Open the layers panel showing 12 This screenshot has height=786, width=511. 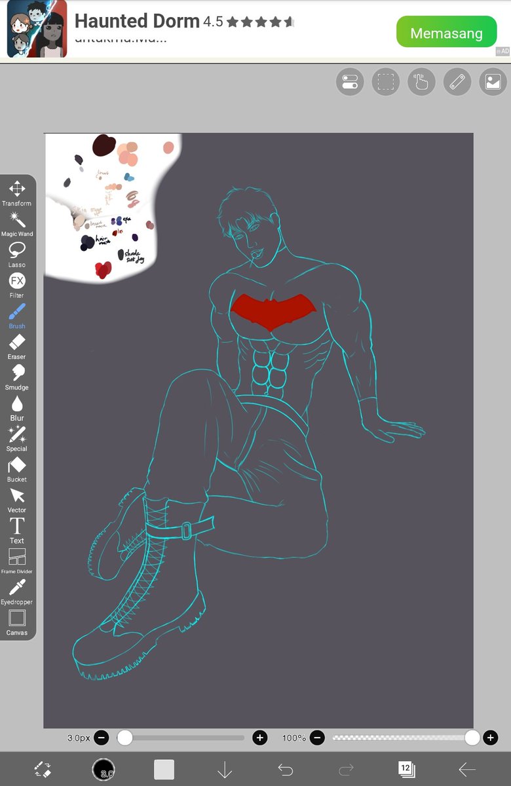pos(406,769)
